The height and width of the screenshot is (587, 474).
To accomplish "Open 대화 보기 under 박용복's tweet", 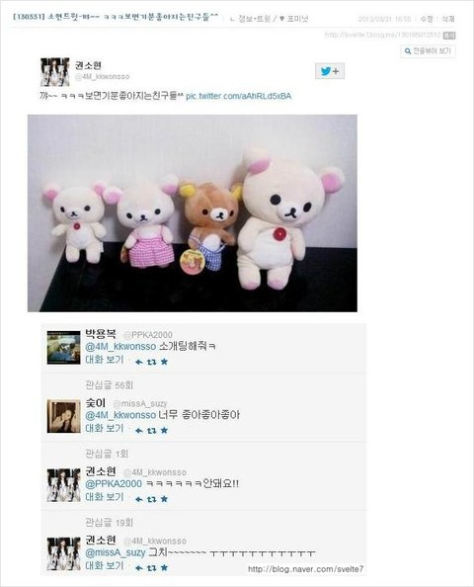I will point(105,360).
